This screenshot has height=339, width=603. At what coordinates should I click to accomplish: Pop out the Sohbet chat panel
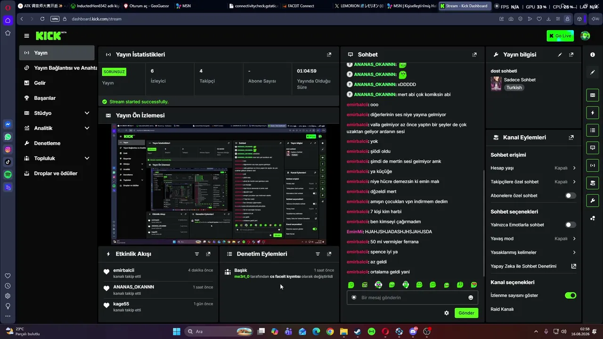(474, 55)
